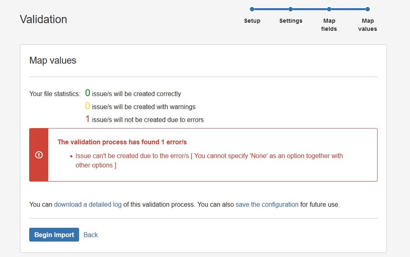Image resolution: width=410 pixels, height=257 pixels.
Task: Click the error exclamation icon in red banner
Action: (39, 155)
